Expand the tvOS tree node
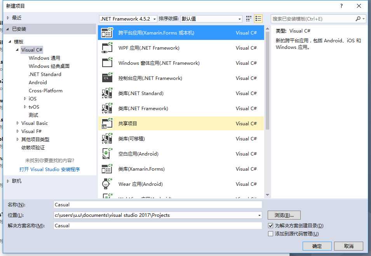Image resolution: width=371 pixels, height=256 pixels. [25, 107]
